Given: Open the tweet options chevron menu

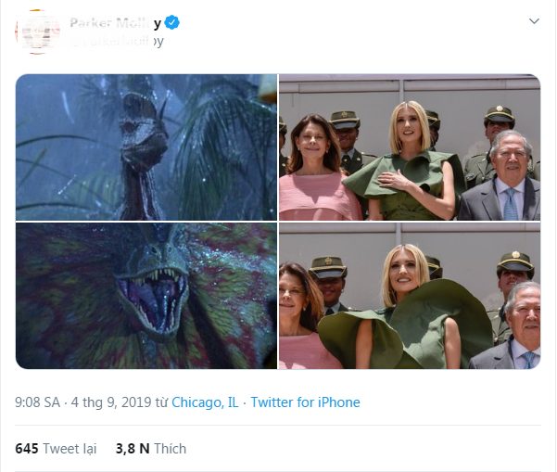Looking at the screenshot, I should point(533,21).
